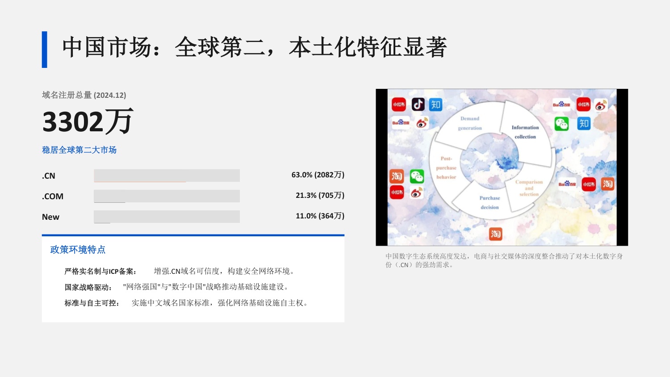
Task: Click the Weibo icon in top-left app cluster
Action: [423, 123]
